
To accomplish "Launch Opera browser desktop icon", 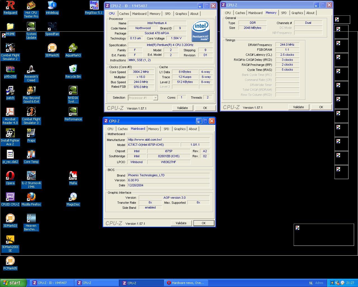I will (10, 178).
